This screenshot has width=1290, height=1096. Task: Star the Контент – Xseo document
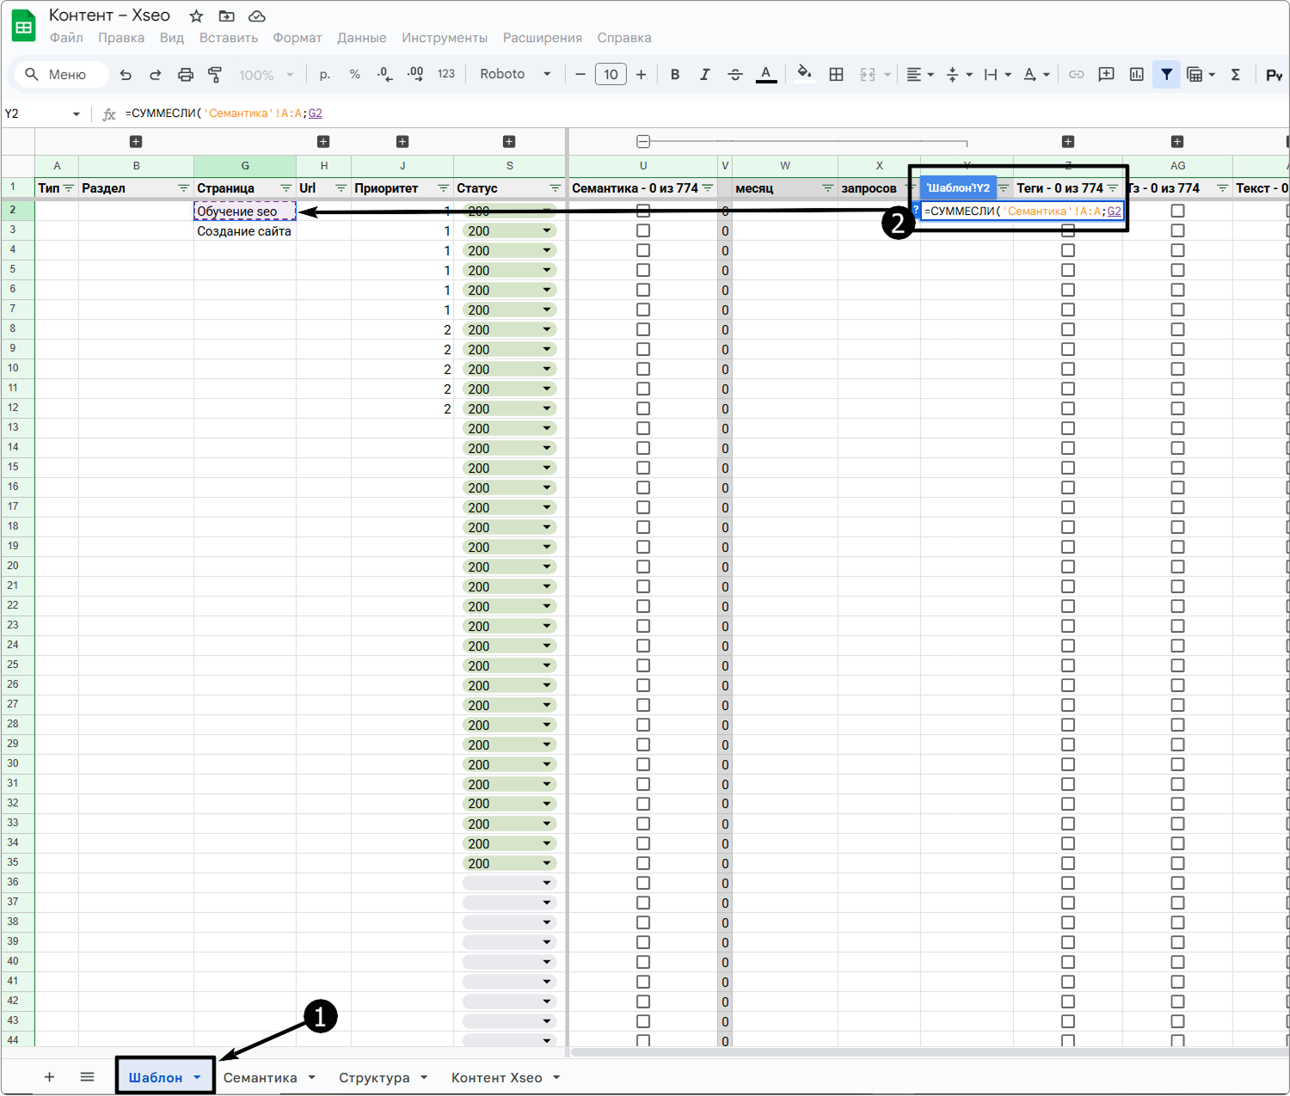197,15
